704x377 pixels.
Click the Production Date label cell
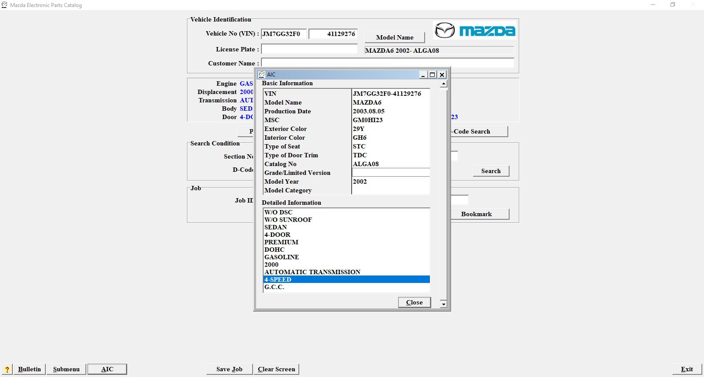pyautogui.click(x=307, y=111)
